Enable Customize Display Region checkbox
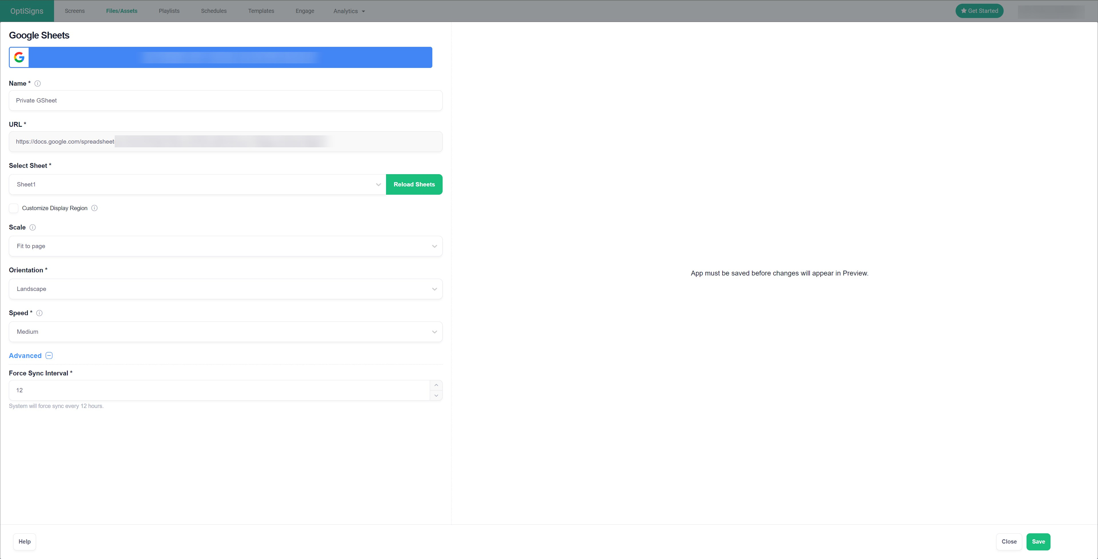This screenshot has height=559, width=1098. [x=14, y=208]
